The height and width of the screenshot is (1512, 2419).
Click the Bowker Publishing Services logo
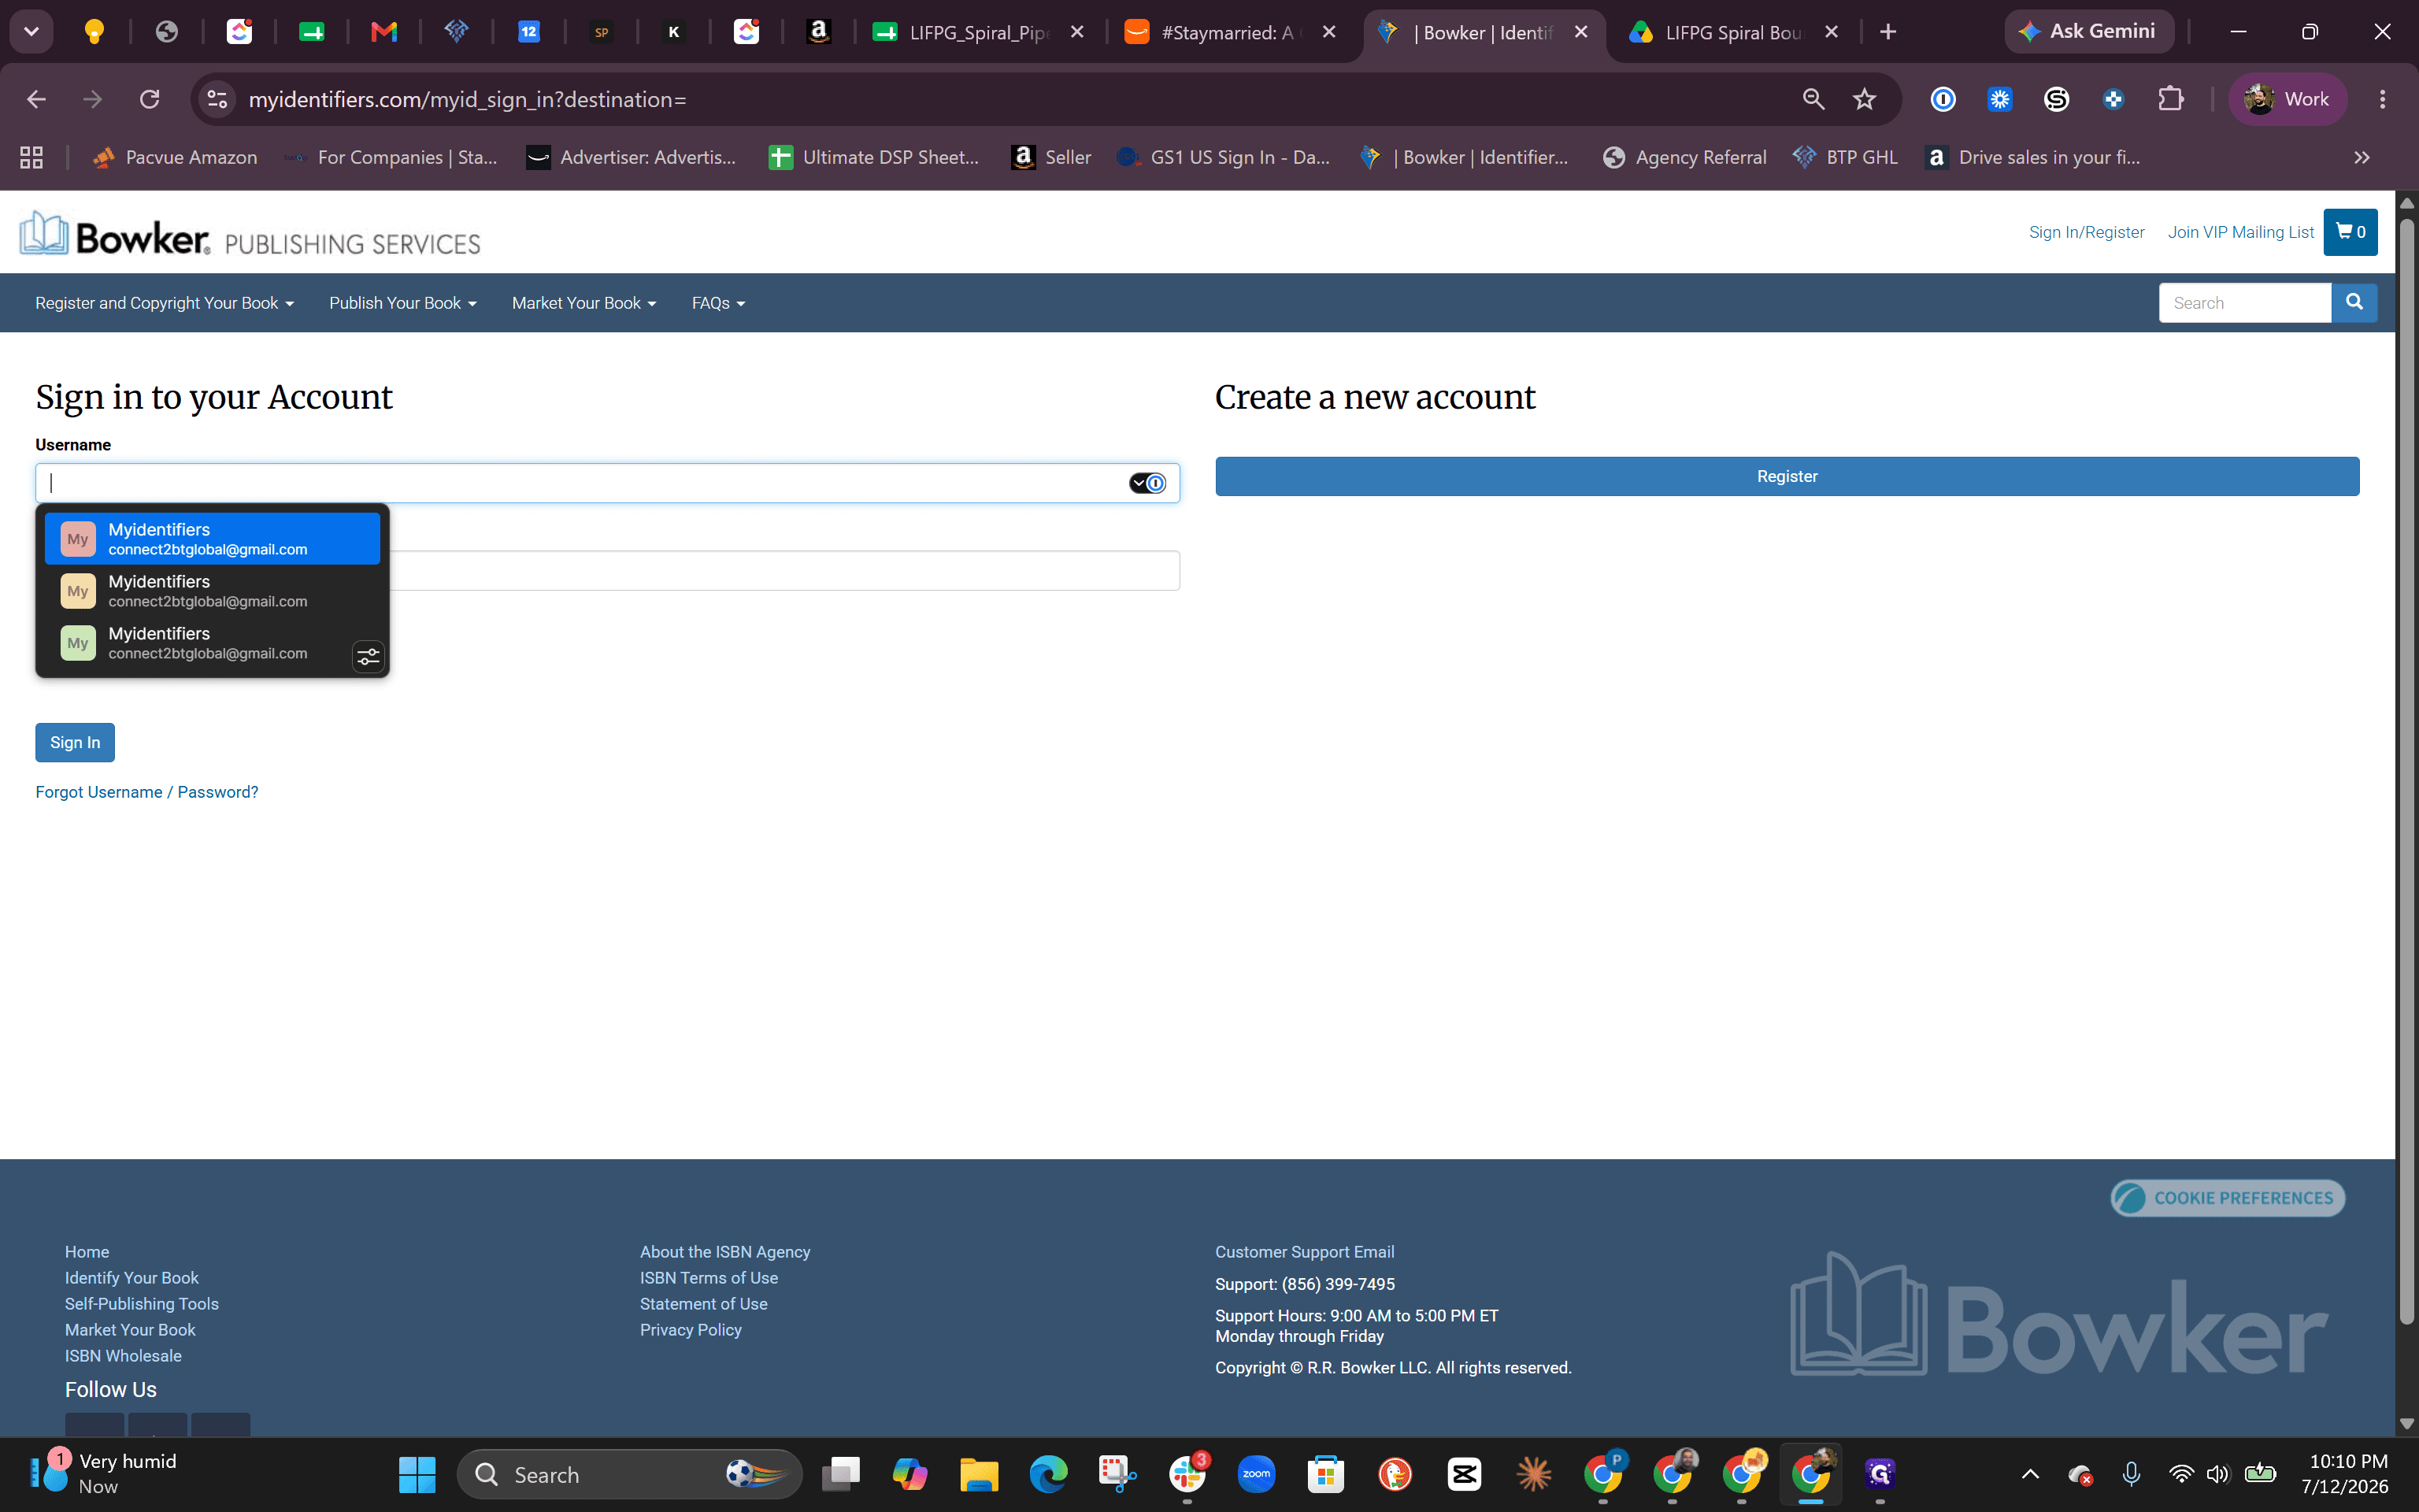(250, 235)
